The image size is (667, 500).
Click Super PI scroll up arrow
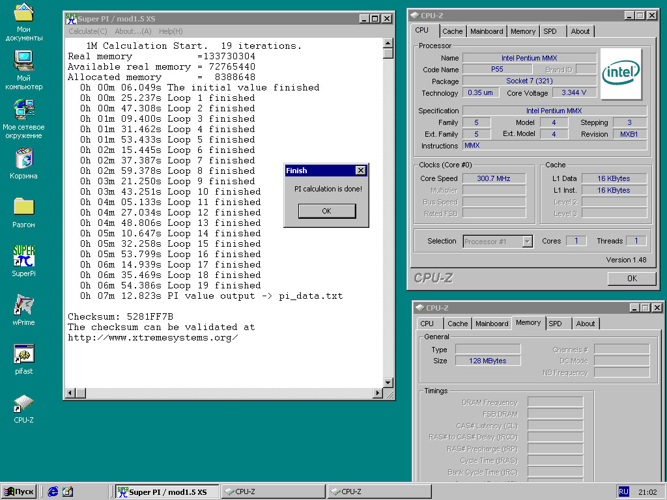point(388,43)
